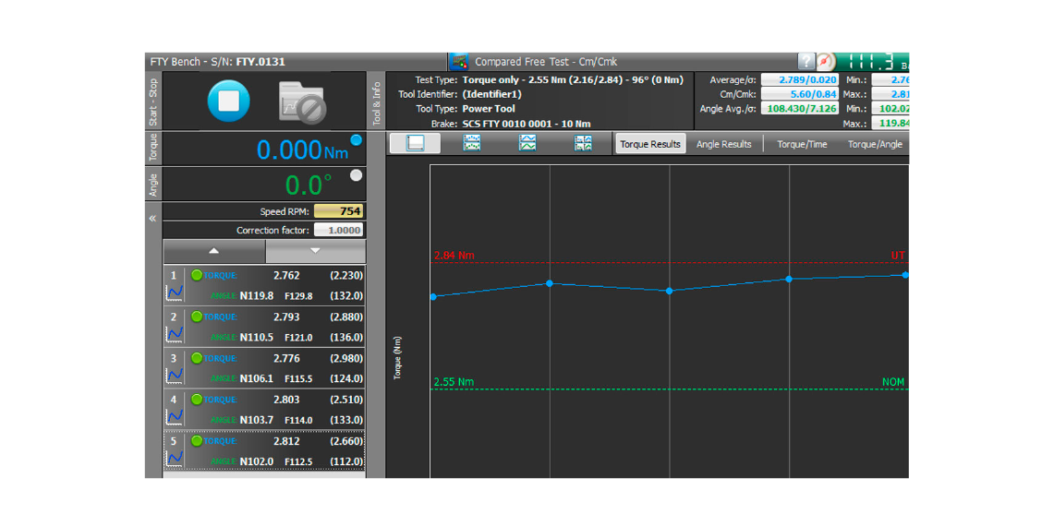Switch to the two-scatter-charts layout icon

(x=472, y=143)
